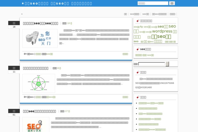Click the orange SEO gear thumbnail
This screenshot has height=132, width=198.
pos(36,125)
